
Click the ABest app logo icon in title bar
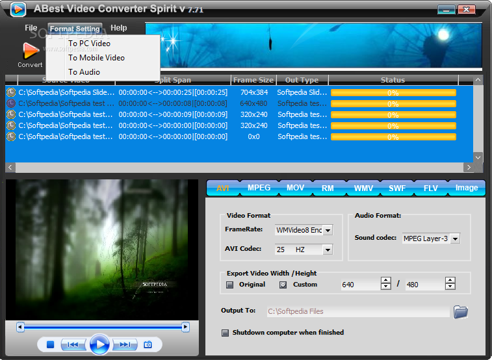[18, 9]
